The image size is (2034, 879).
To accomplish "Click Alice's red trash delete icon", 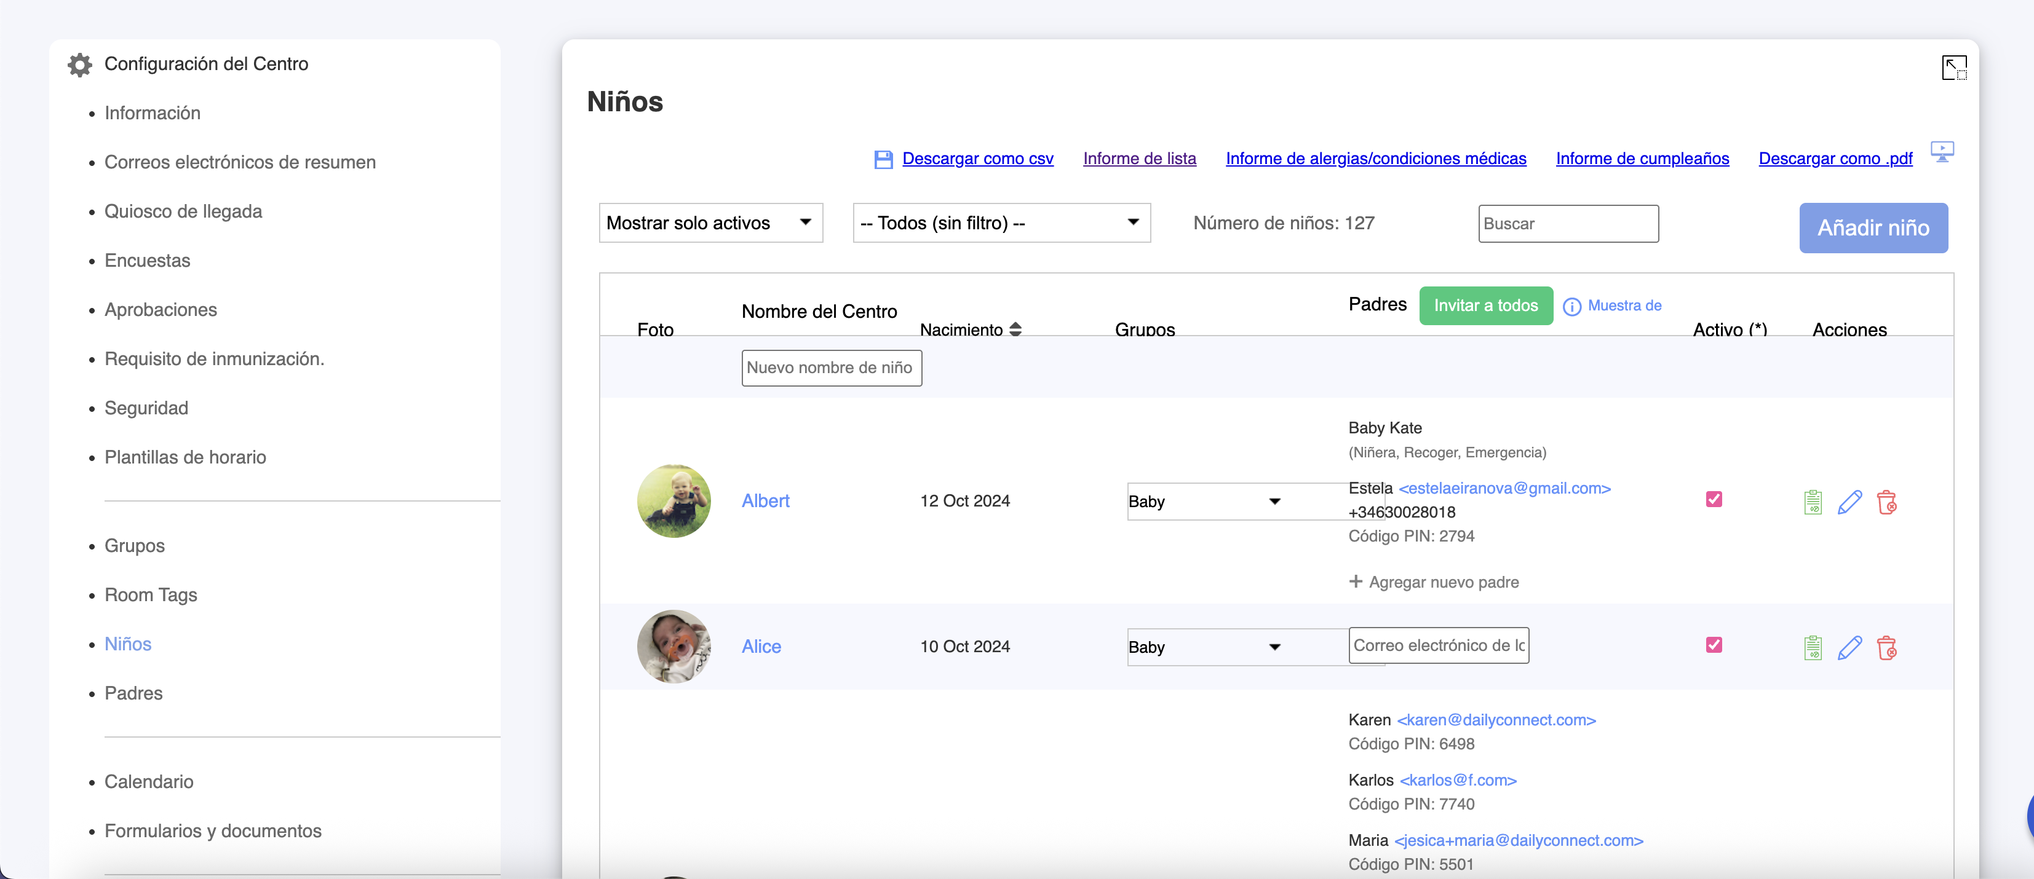I will coord(1886,648).
